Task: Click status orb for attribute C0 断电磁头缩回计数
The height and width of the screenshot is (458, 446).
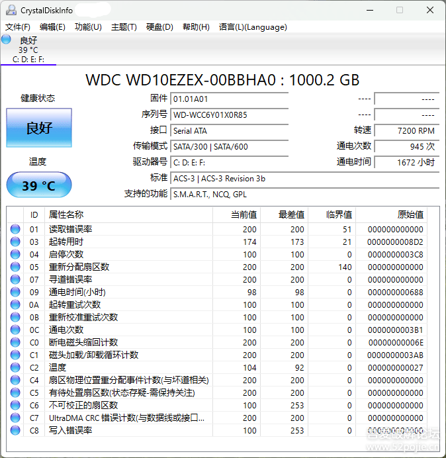Action: [15, 342]
